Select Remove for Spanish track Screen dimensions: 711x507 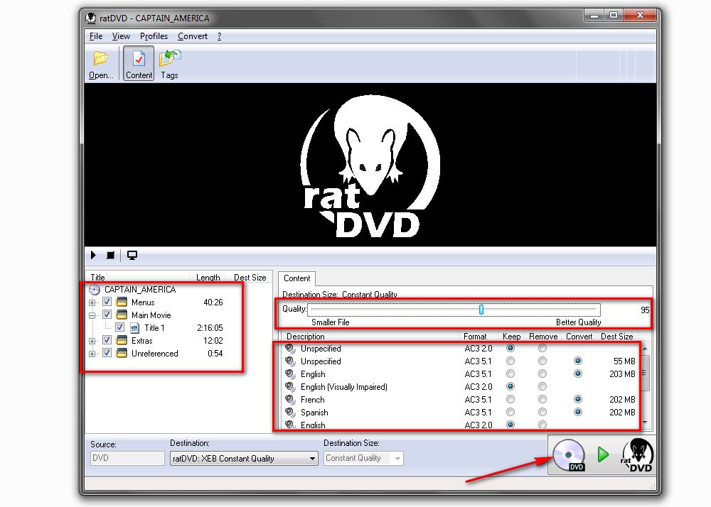click(542, 412)
